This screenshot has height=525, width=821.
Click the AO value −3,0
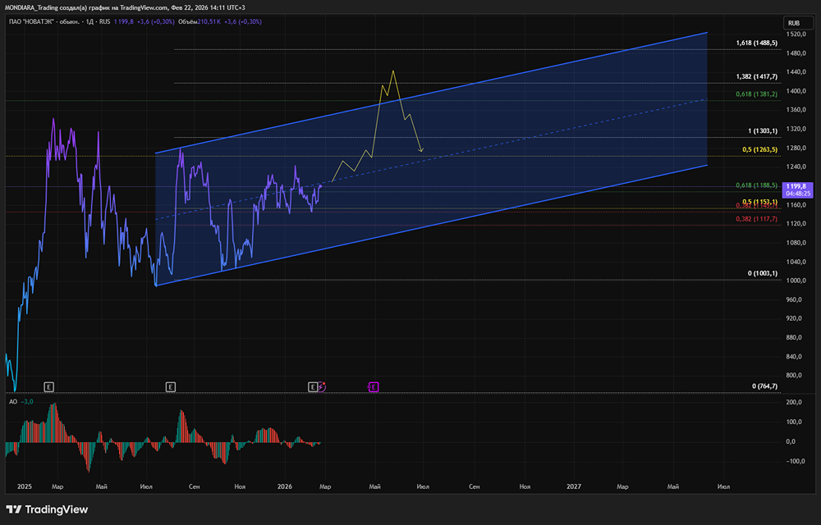point(28,402)
